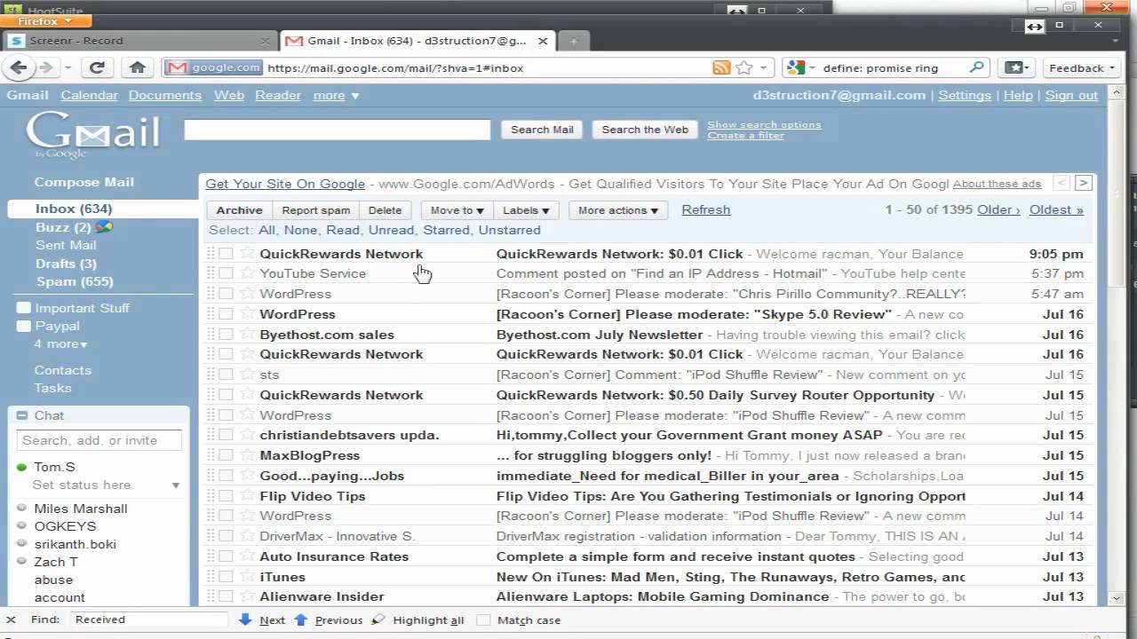Select the christiandebtsavers email checkbox
This screenshot has height=639, width=1137.
pyautogui.click(x=226, y=435)
